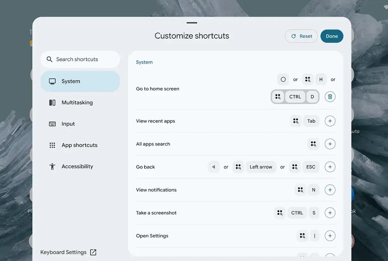Add shortcut for All apps search
Viewport: 388px width, 261px height.
[x=330, y=144]
